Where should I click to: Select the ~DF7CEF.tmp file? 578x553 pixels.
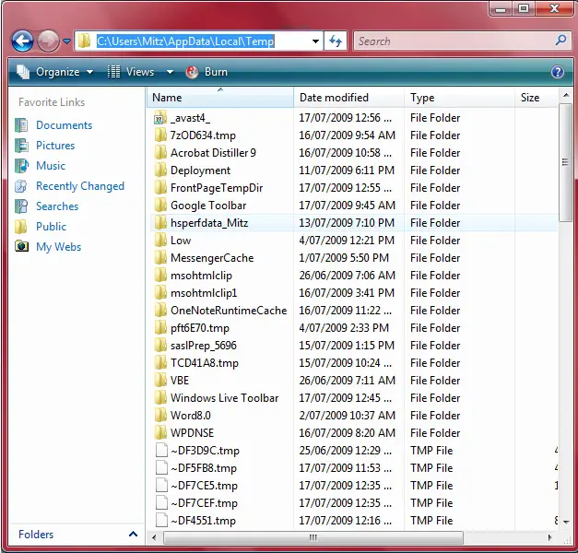204,503
